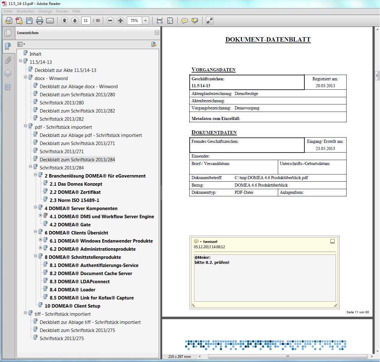Open bookmark 8.2 DOMEA Document Cache Server
Viewport: 380px width, 362px height.
[91, 274]
